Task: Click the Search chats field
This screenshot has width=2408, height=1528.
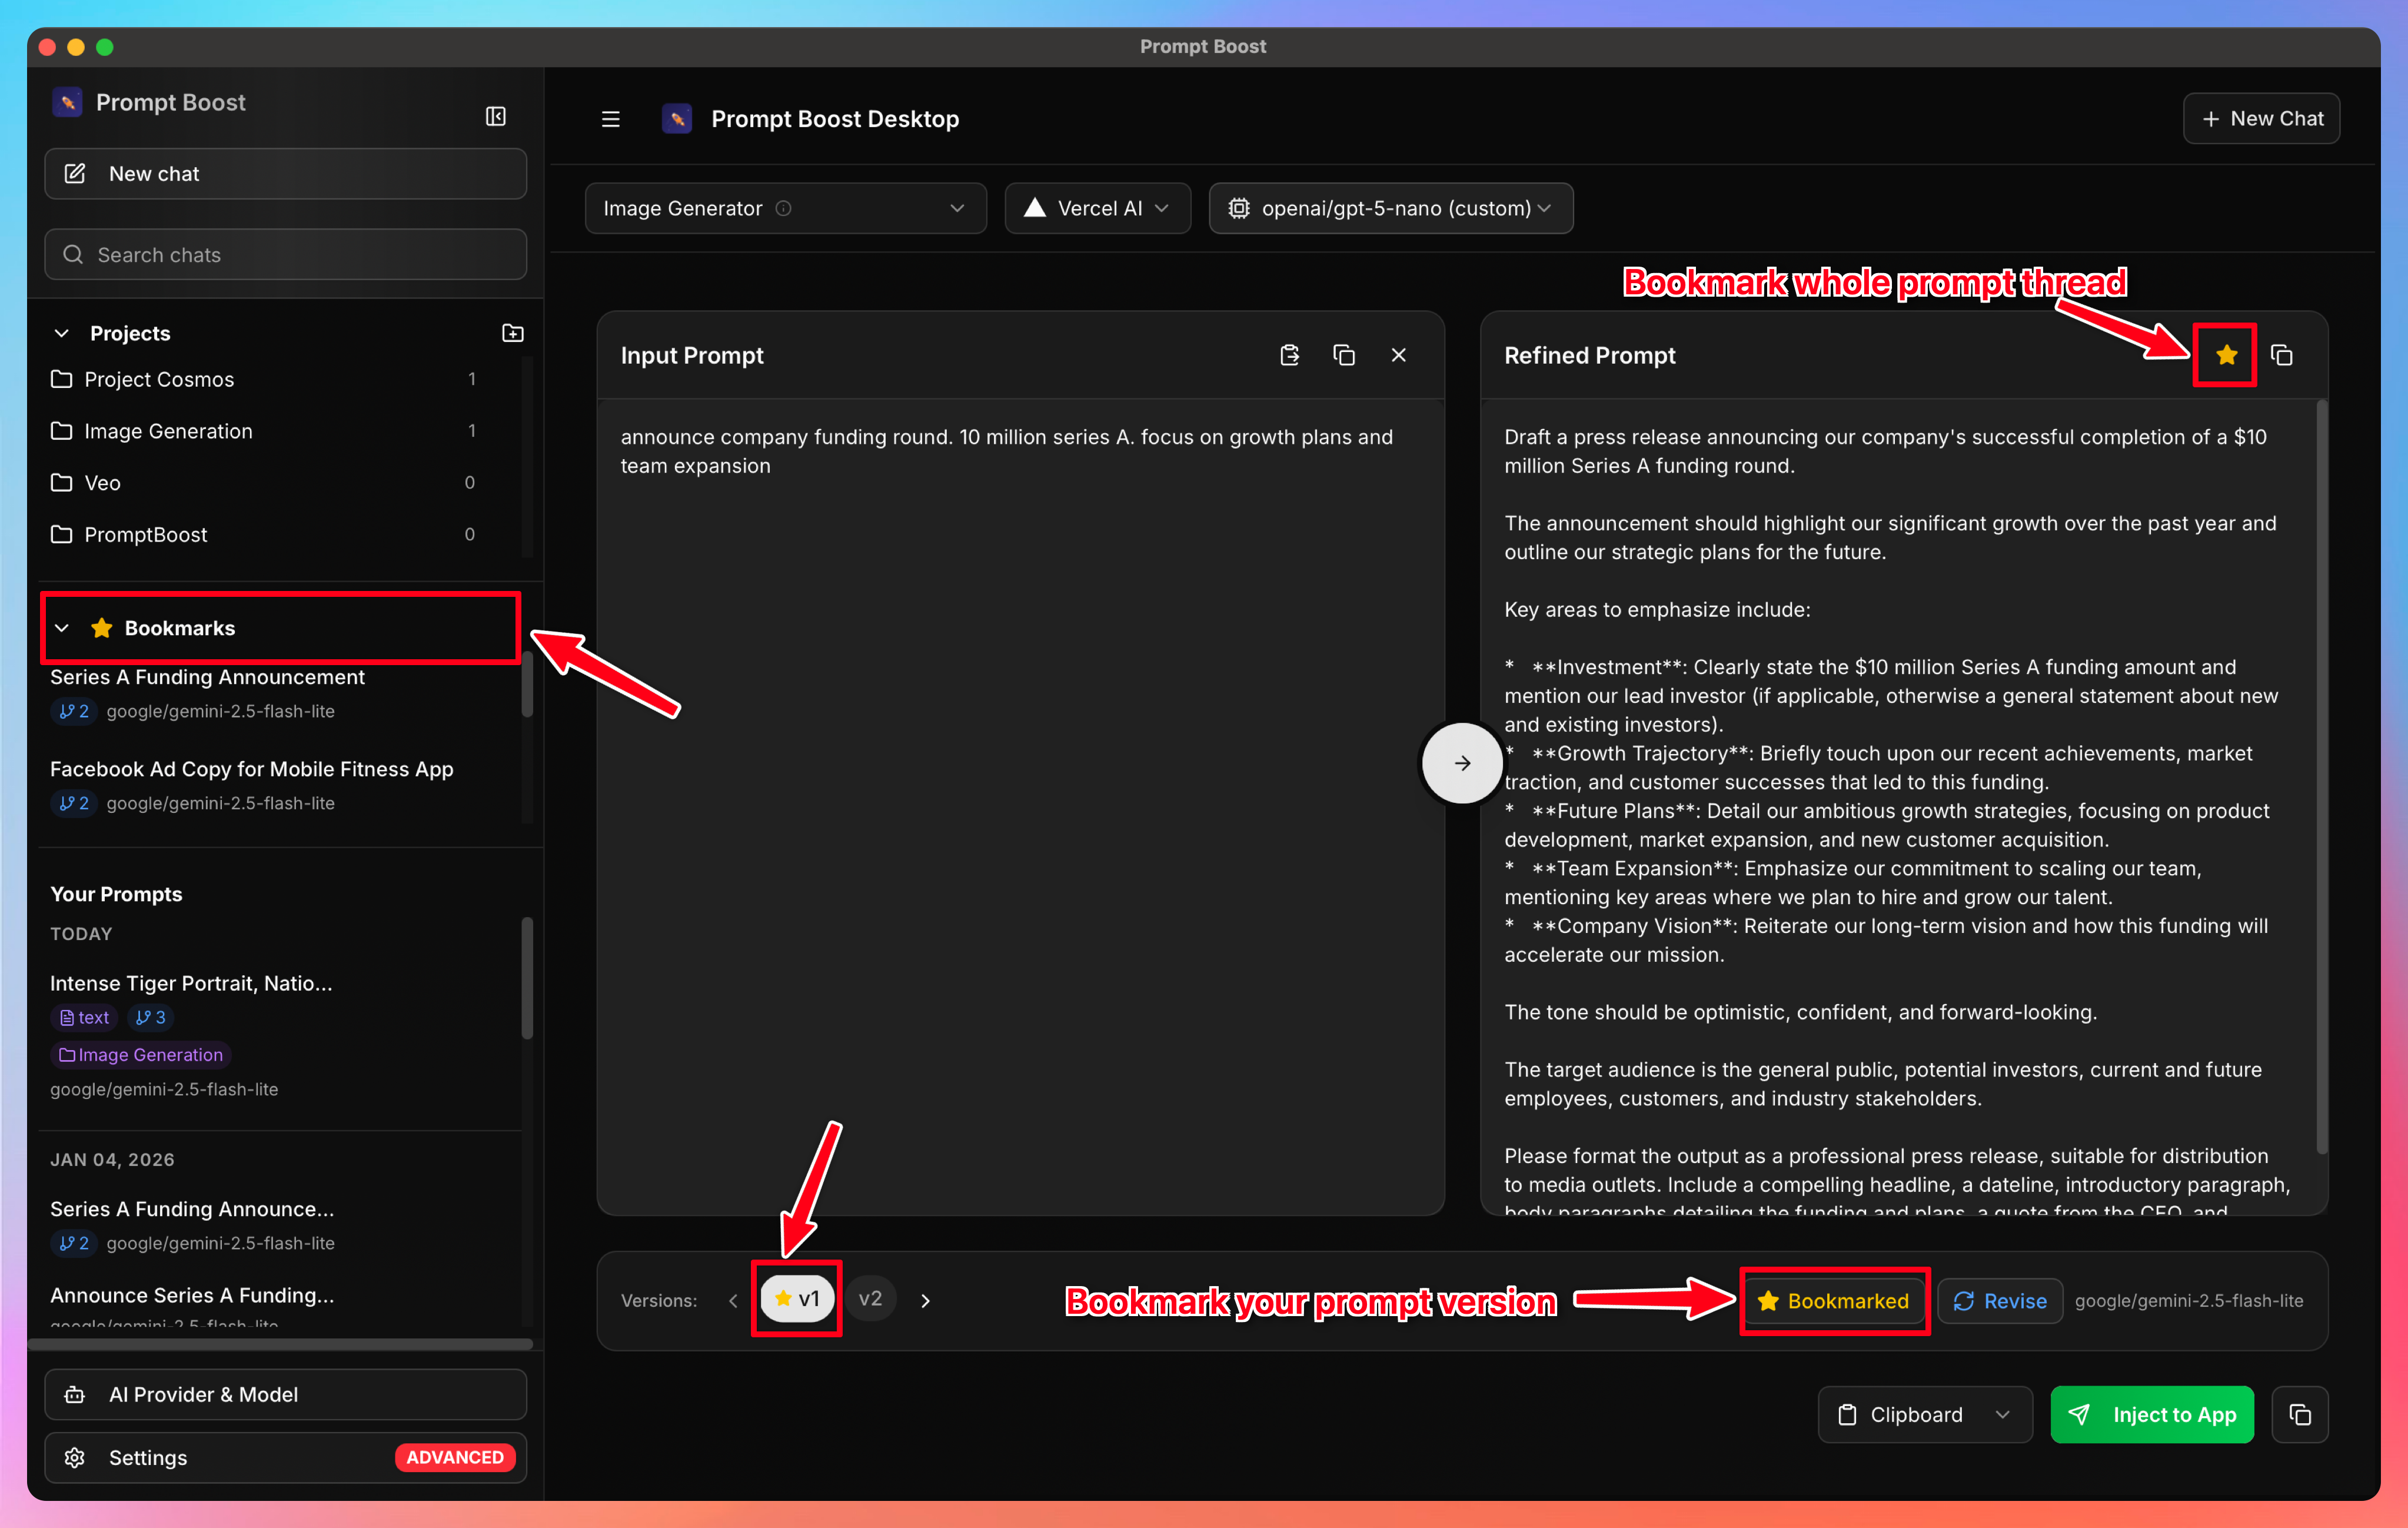Action: click(x=285, y=254)
